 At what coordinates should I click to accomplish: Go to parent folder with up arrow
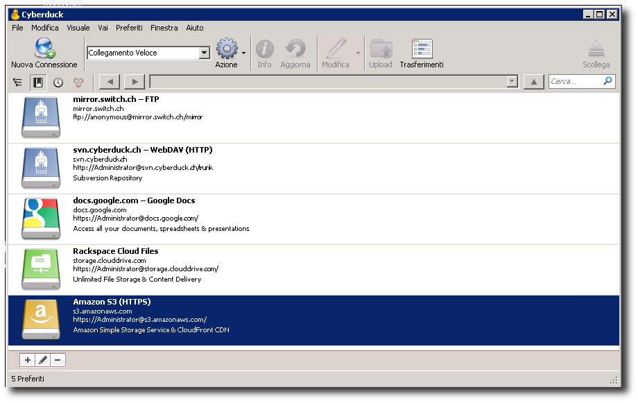534,82
